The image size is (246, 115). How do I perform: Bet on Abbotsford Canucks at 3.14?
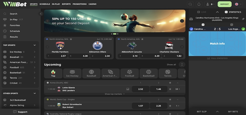tap(128, 56)
